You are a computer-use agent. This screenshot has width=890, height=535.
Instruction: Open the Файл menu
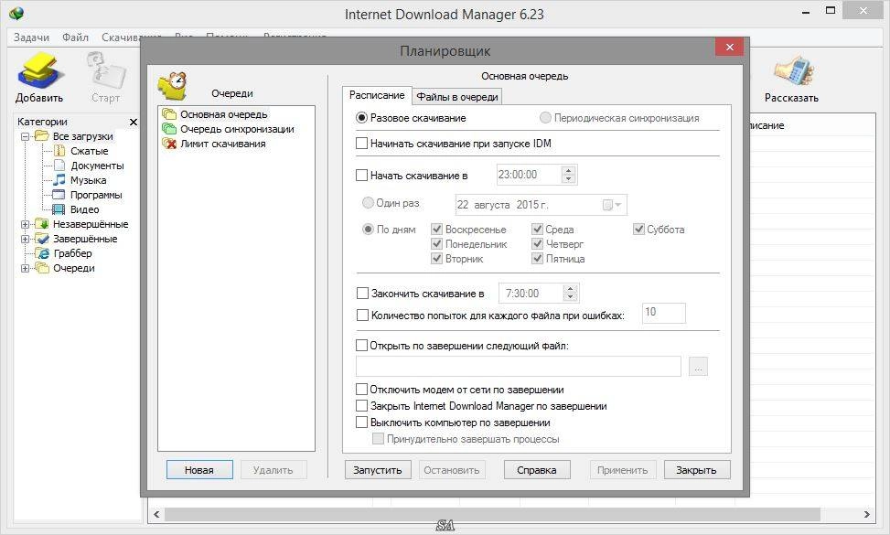coord(75,37)
